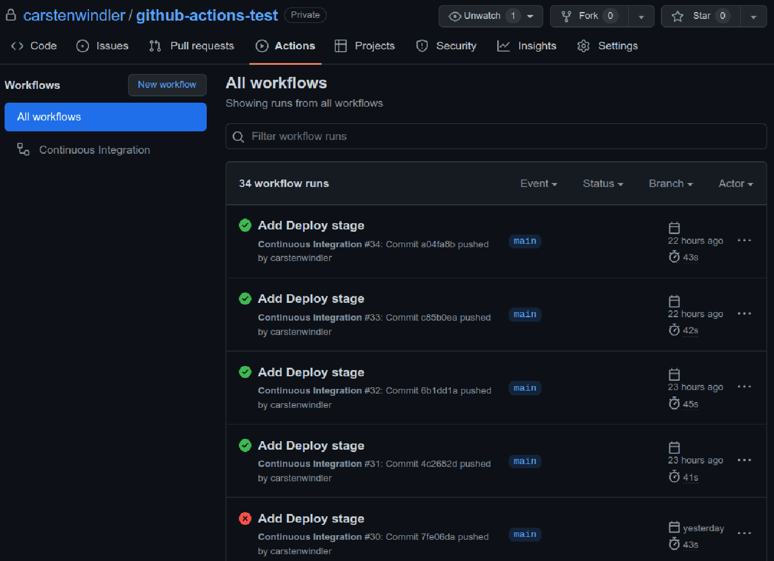
Task: Click the green success icon for run #33
Action: [245, 299]
